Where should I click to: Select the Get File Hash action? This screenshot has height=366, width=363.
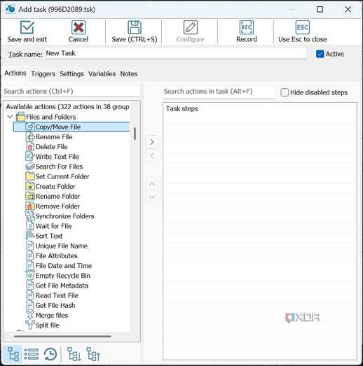pos(55,305)
